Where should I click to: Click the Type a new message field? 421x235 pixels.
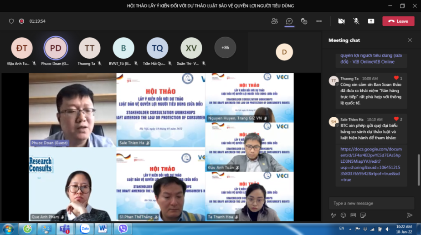click(x=371, y=203)
